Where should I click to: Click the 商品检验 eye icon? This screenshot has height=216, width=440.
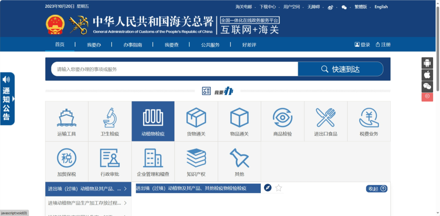pyautogui.click(x=282, y=121)
